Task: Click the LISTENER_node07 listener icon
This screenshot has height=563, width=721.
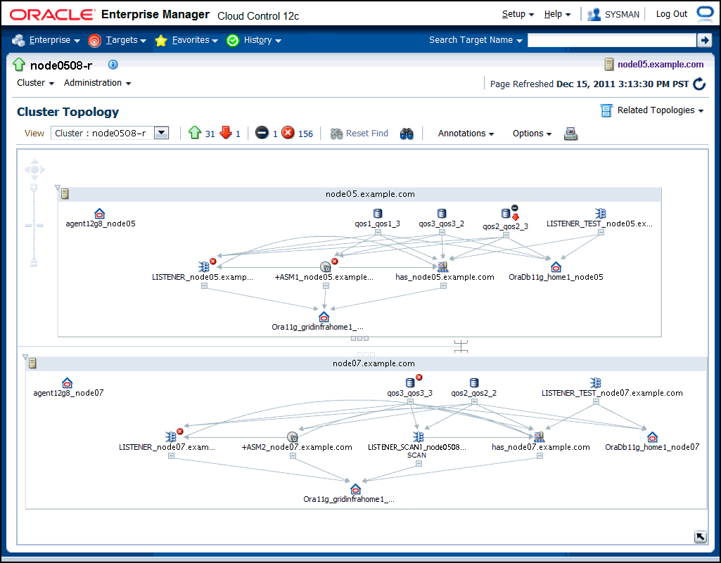Action: coord(171,436)
